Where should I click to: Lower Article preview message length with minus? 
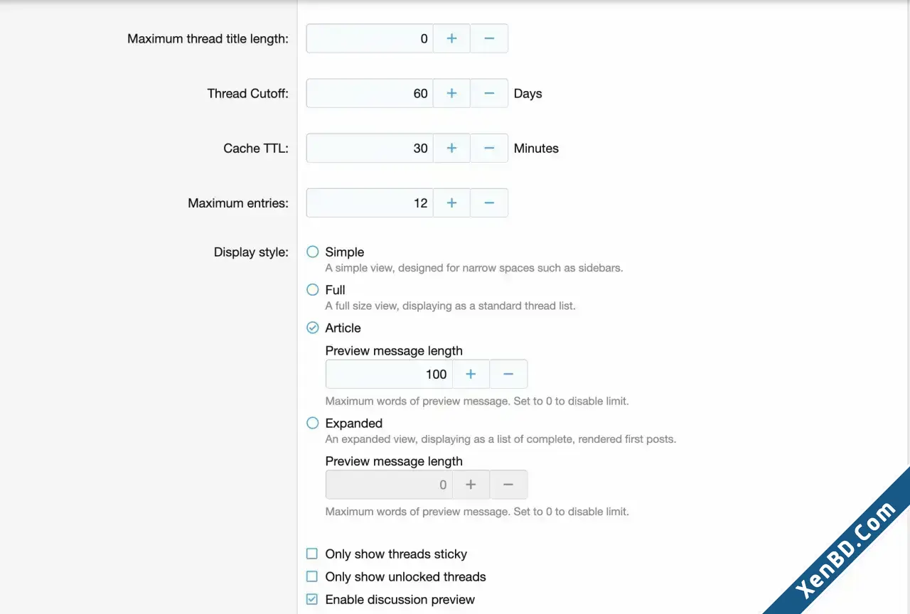point(508,374)
